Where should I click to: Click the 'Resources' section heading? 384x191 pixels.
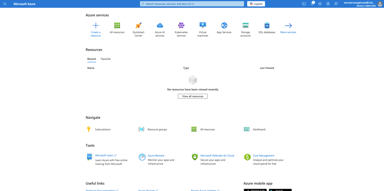(x=94, y=50)
